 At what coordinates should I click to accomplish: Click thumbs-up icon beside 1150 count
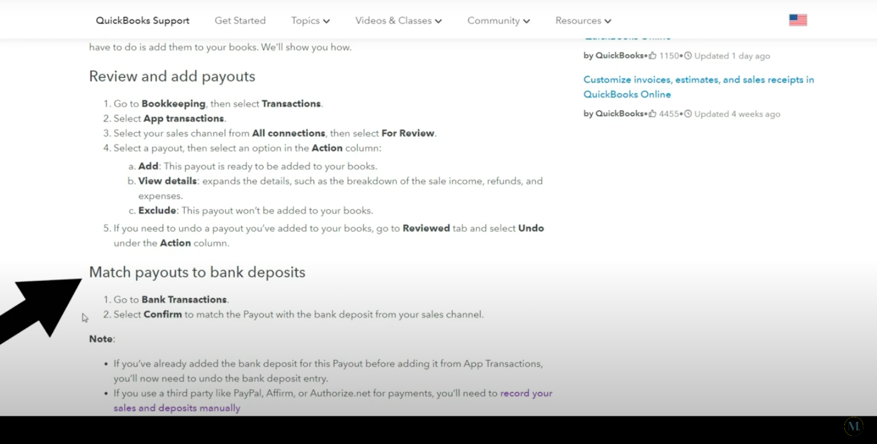[653, 56]
